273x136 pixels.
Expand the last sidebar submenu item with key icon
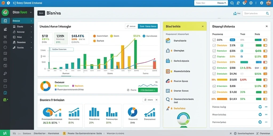[22, 48]
